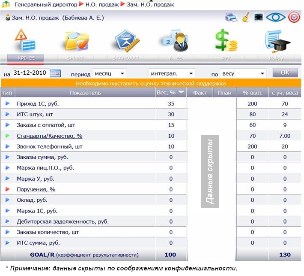Open Стандарты/Качество, % link
This screenshot has width=304, height=276.
(49, 136)
